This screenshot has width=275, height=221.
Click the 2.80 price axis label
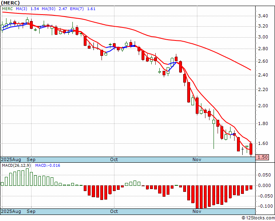pos(263,49)
